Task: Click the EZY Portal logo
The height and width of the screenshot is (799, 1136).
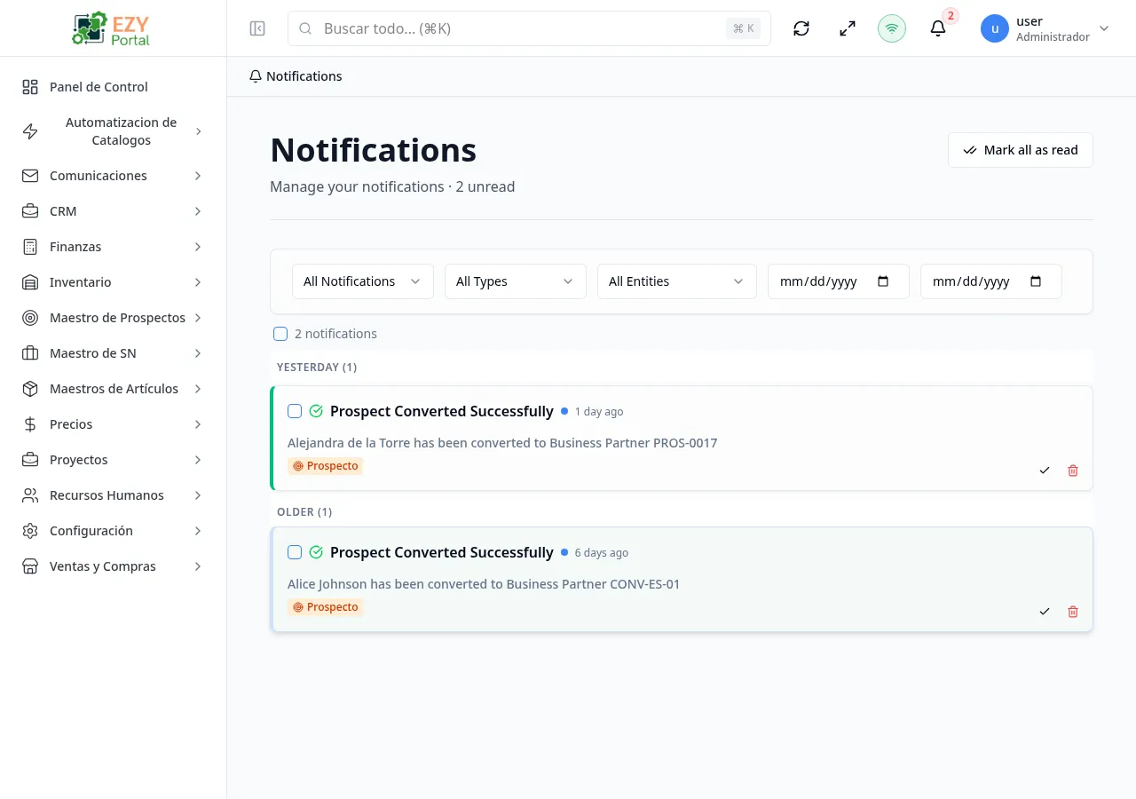Action: [113, 28]
